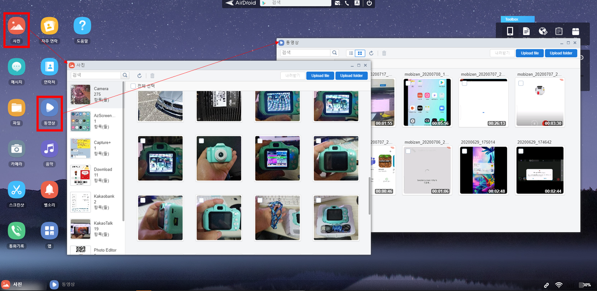
Task: Click Upload folder in 사진 window
Action: click(x=352, y=76)
